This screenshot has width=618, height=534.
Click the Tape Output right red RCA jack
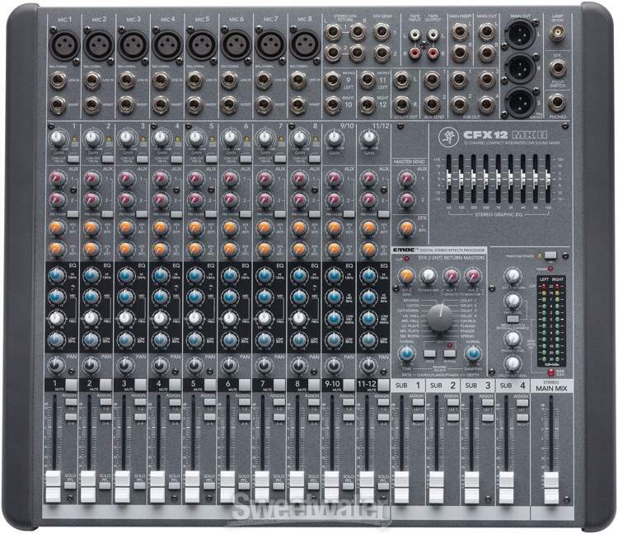coord(433,53)
